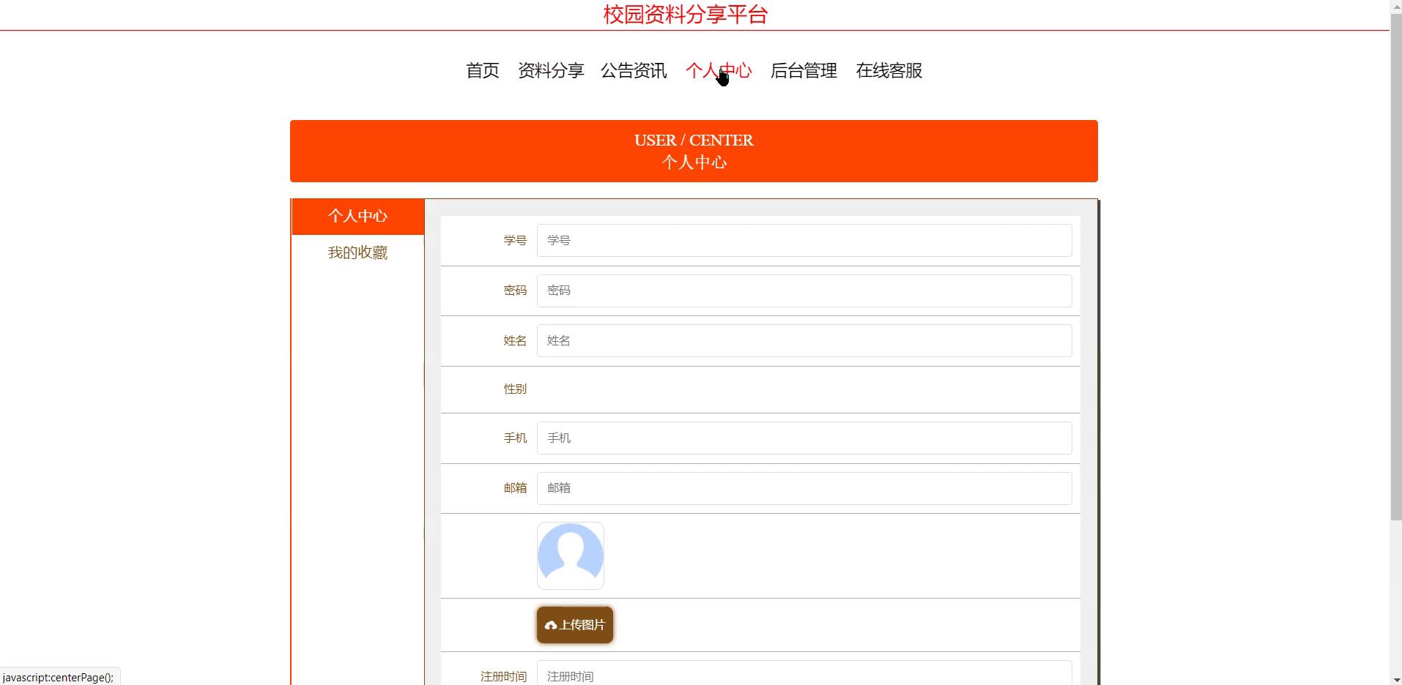The image size is (1402, 685).
Task: Select 个人中心 in the top navigation
Action: click(718, 71)
